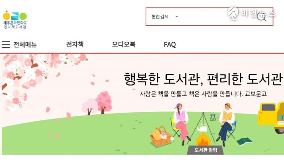Click the 비건뉴스 watermark logo
The width and height of the screenshot is (284, 164).
coord(251,13)
